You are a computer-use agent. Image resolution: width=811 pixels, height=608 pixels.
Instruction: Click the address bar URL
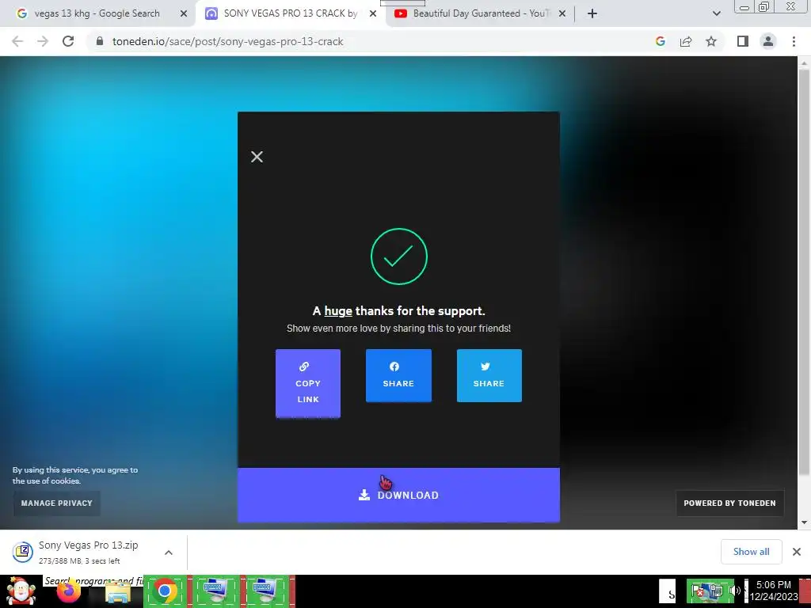pos(227,41)
